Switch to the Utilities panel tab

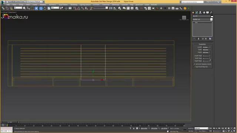(x=211, y=13)
